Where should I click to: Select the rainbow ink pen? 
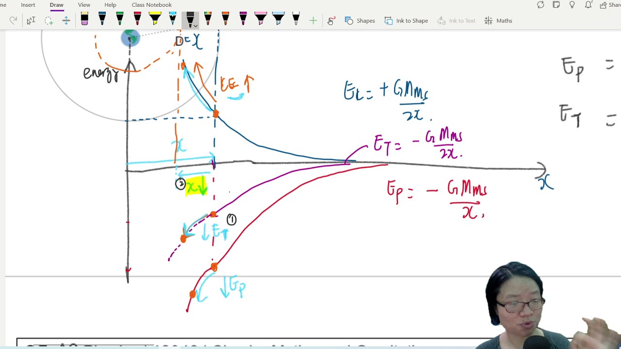coord(208,20)
